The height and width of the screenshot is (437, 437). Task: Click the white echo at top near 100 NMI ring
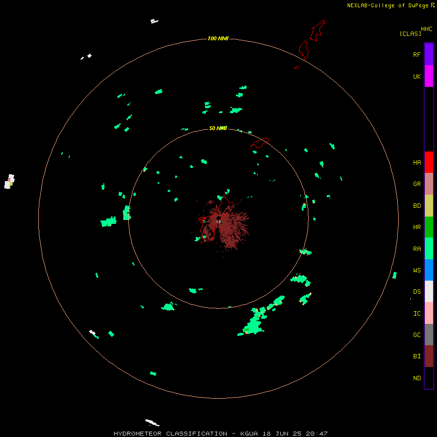pyautogui.click(x=154, y=21)
